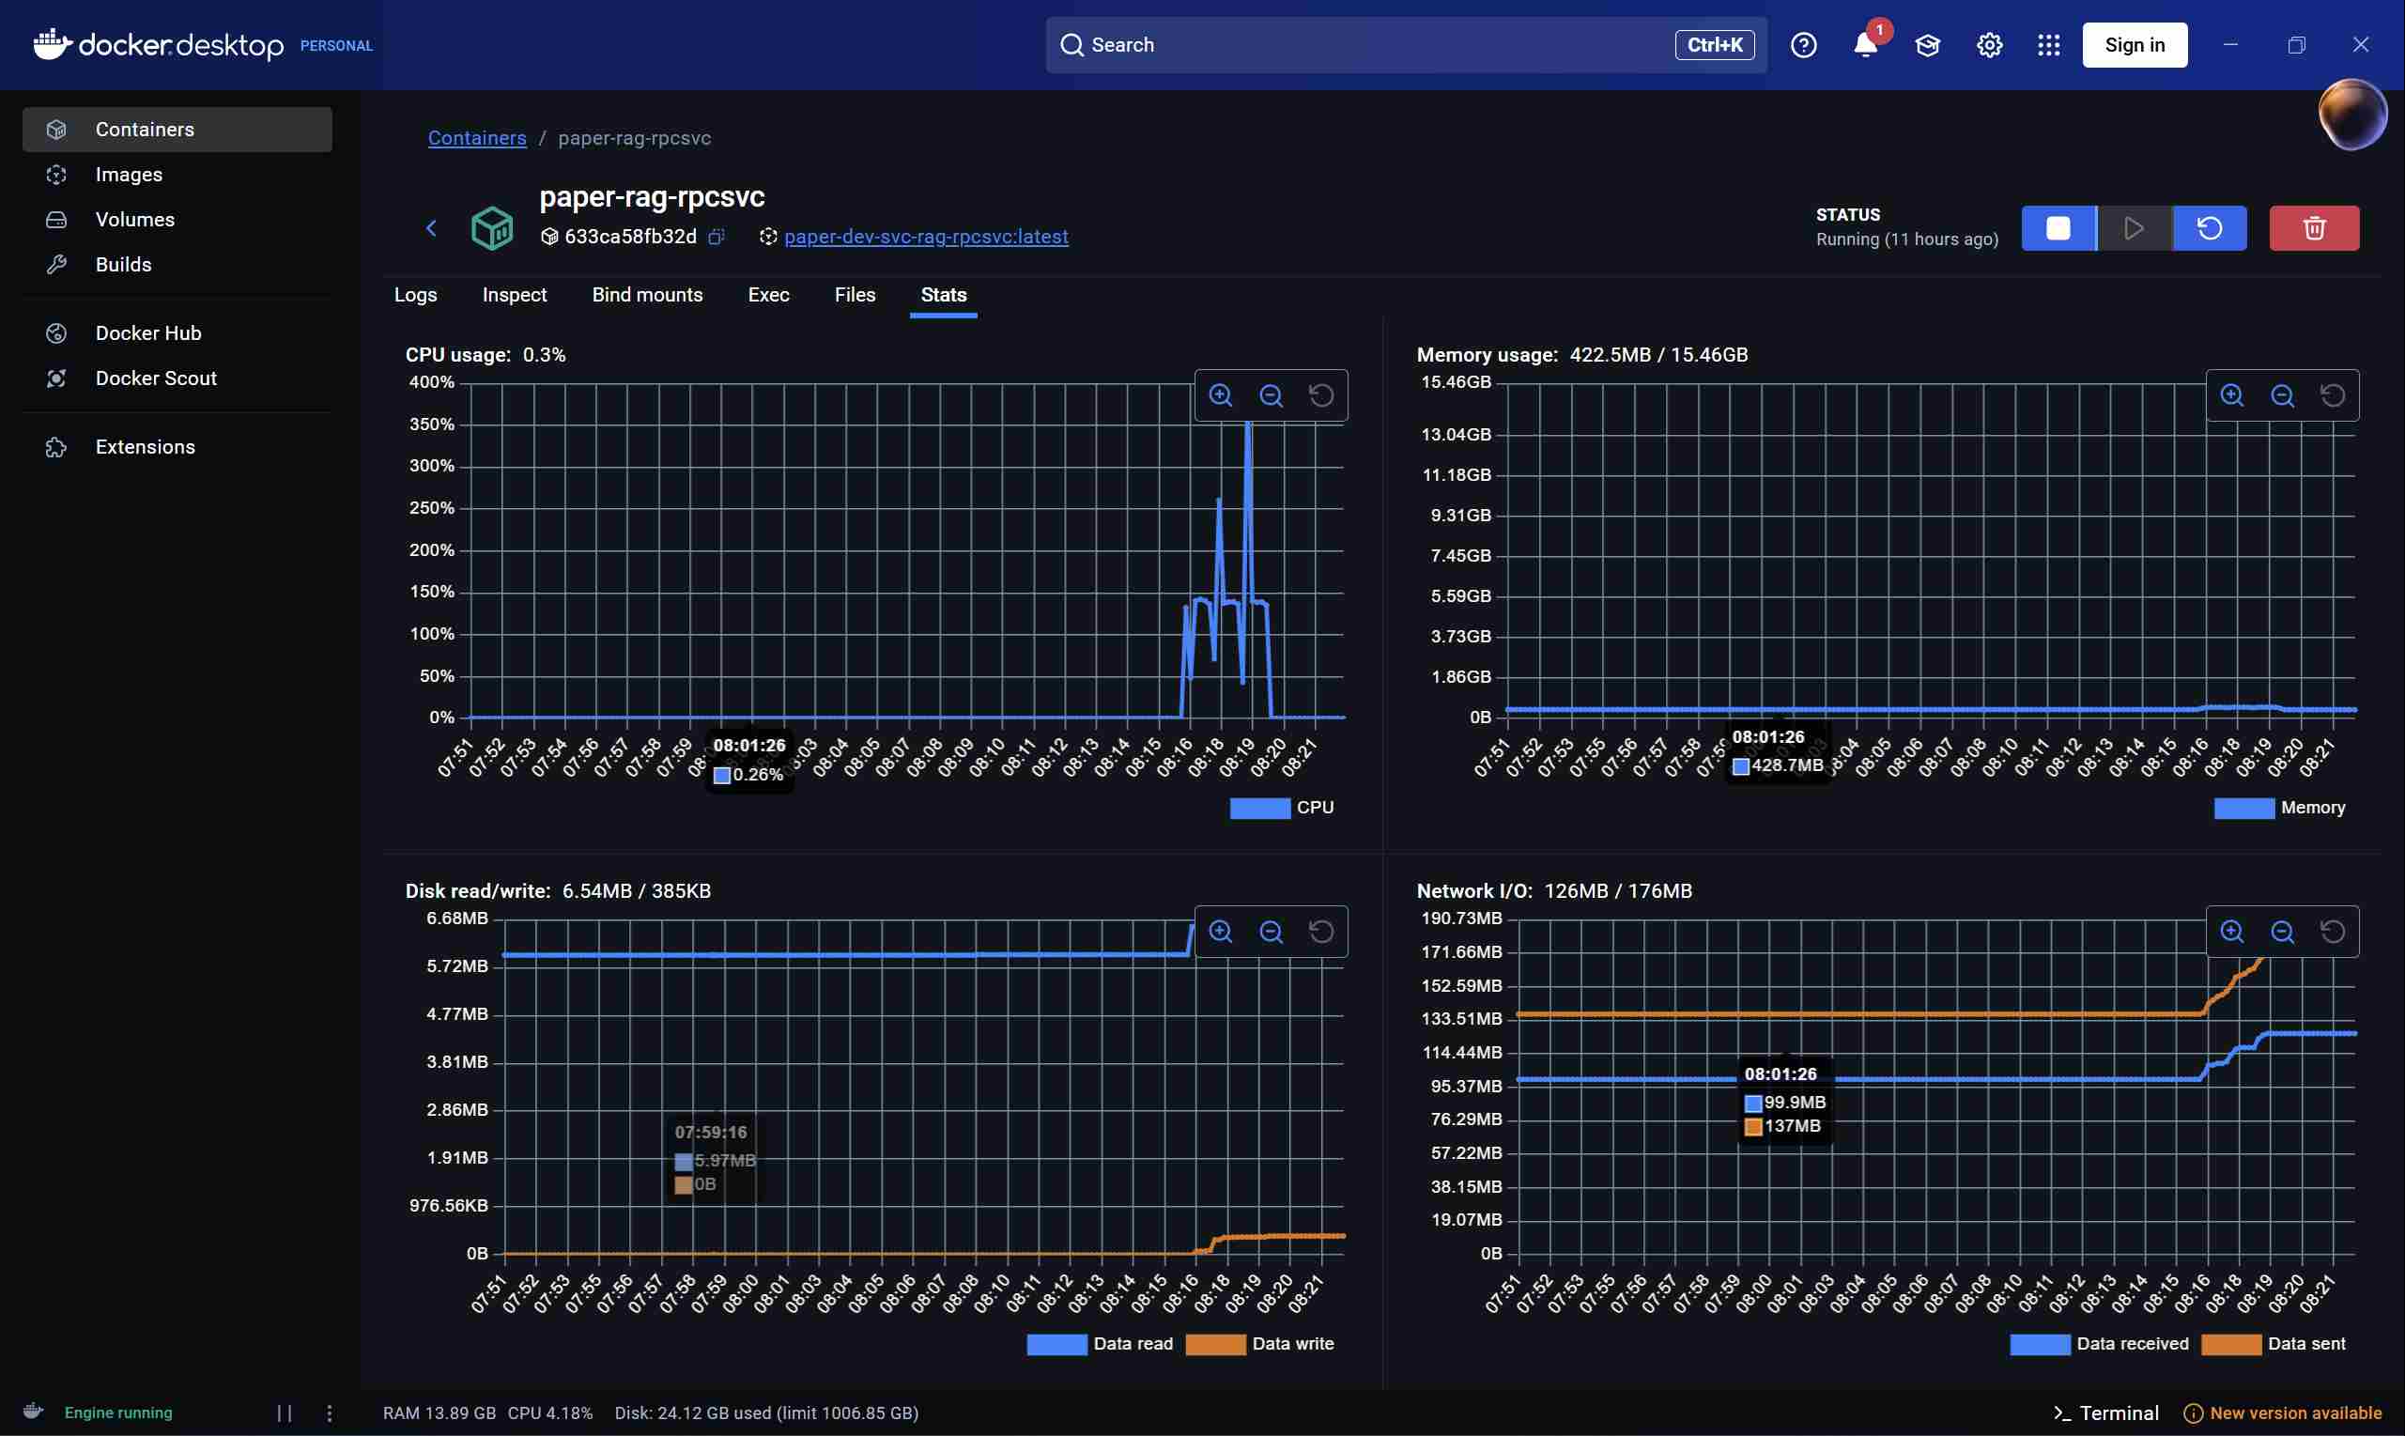Screen dimensions: 2405x1436
Task: Toggle the Data sent series legend
Action: [x=2274, y=1344]
